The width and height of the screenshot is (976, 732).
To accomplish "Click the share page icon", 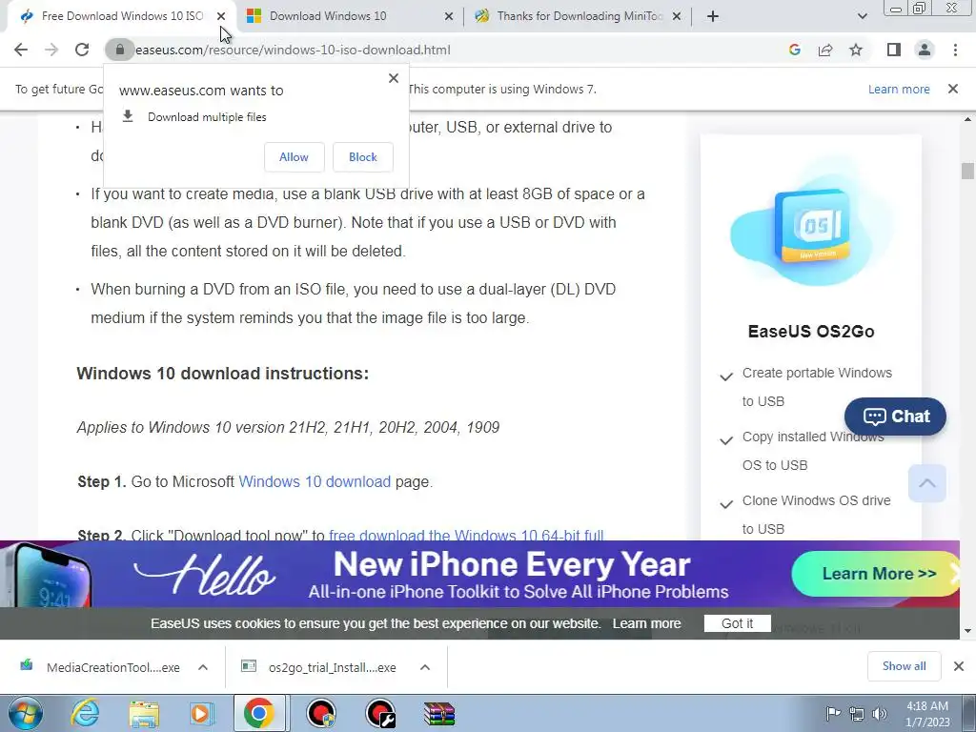I will (825, 50).
